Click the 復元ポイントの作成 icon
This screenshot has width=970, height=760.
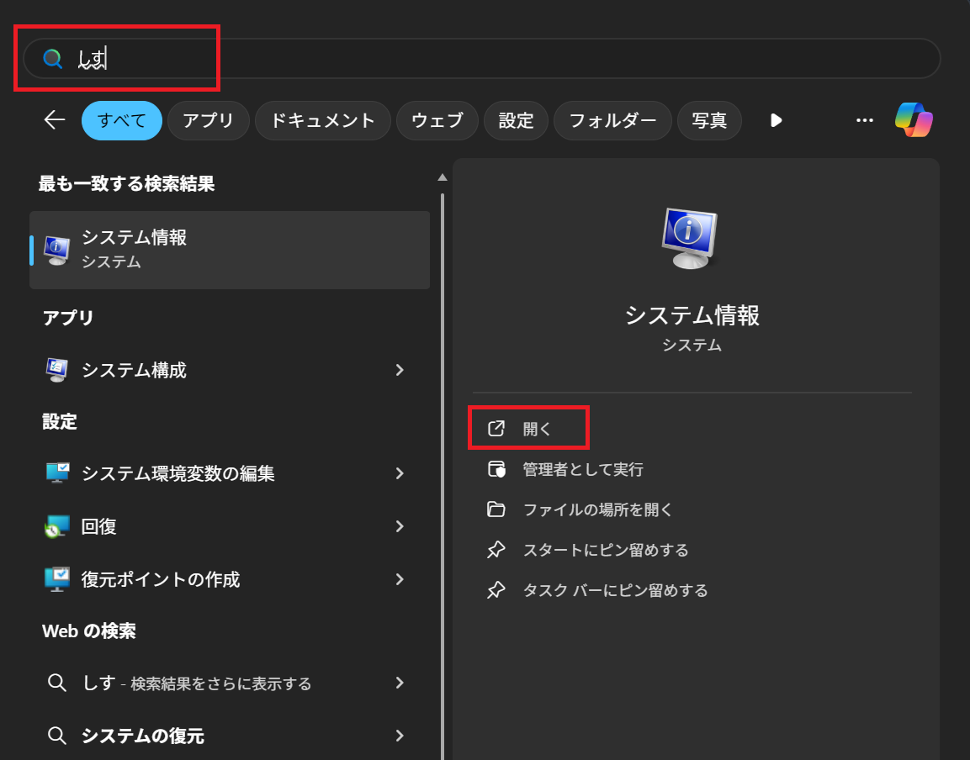(x=57, y=579)
